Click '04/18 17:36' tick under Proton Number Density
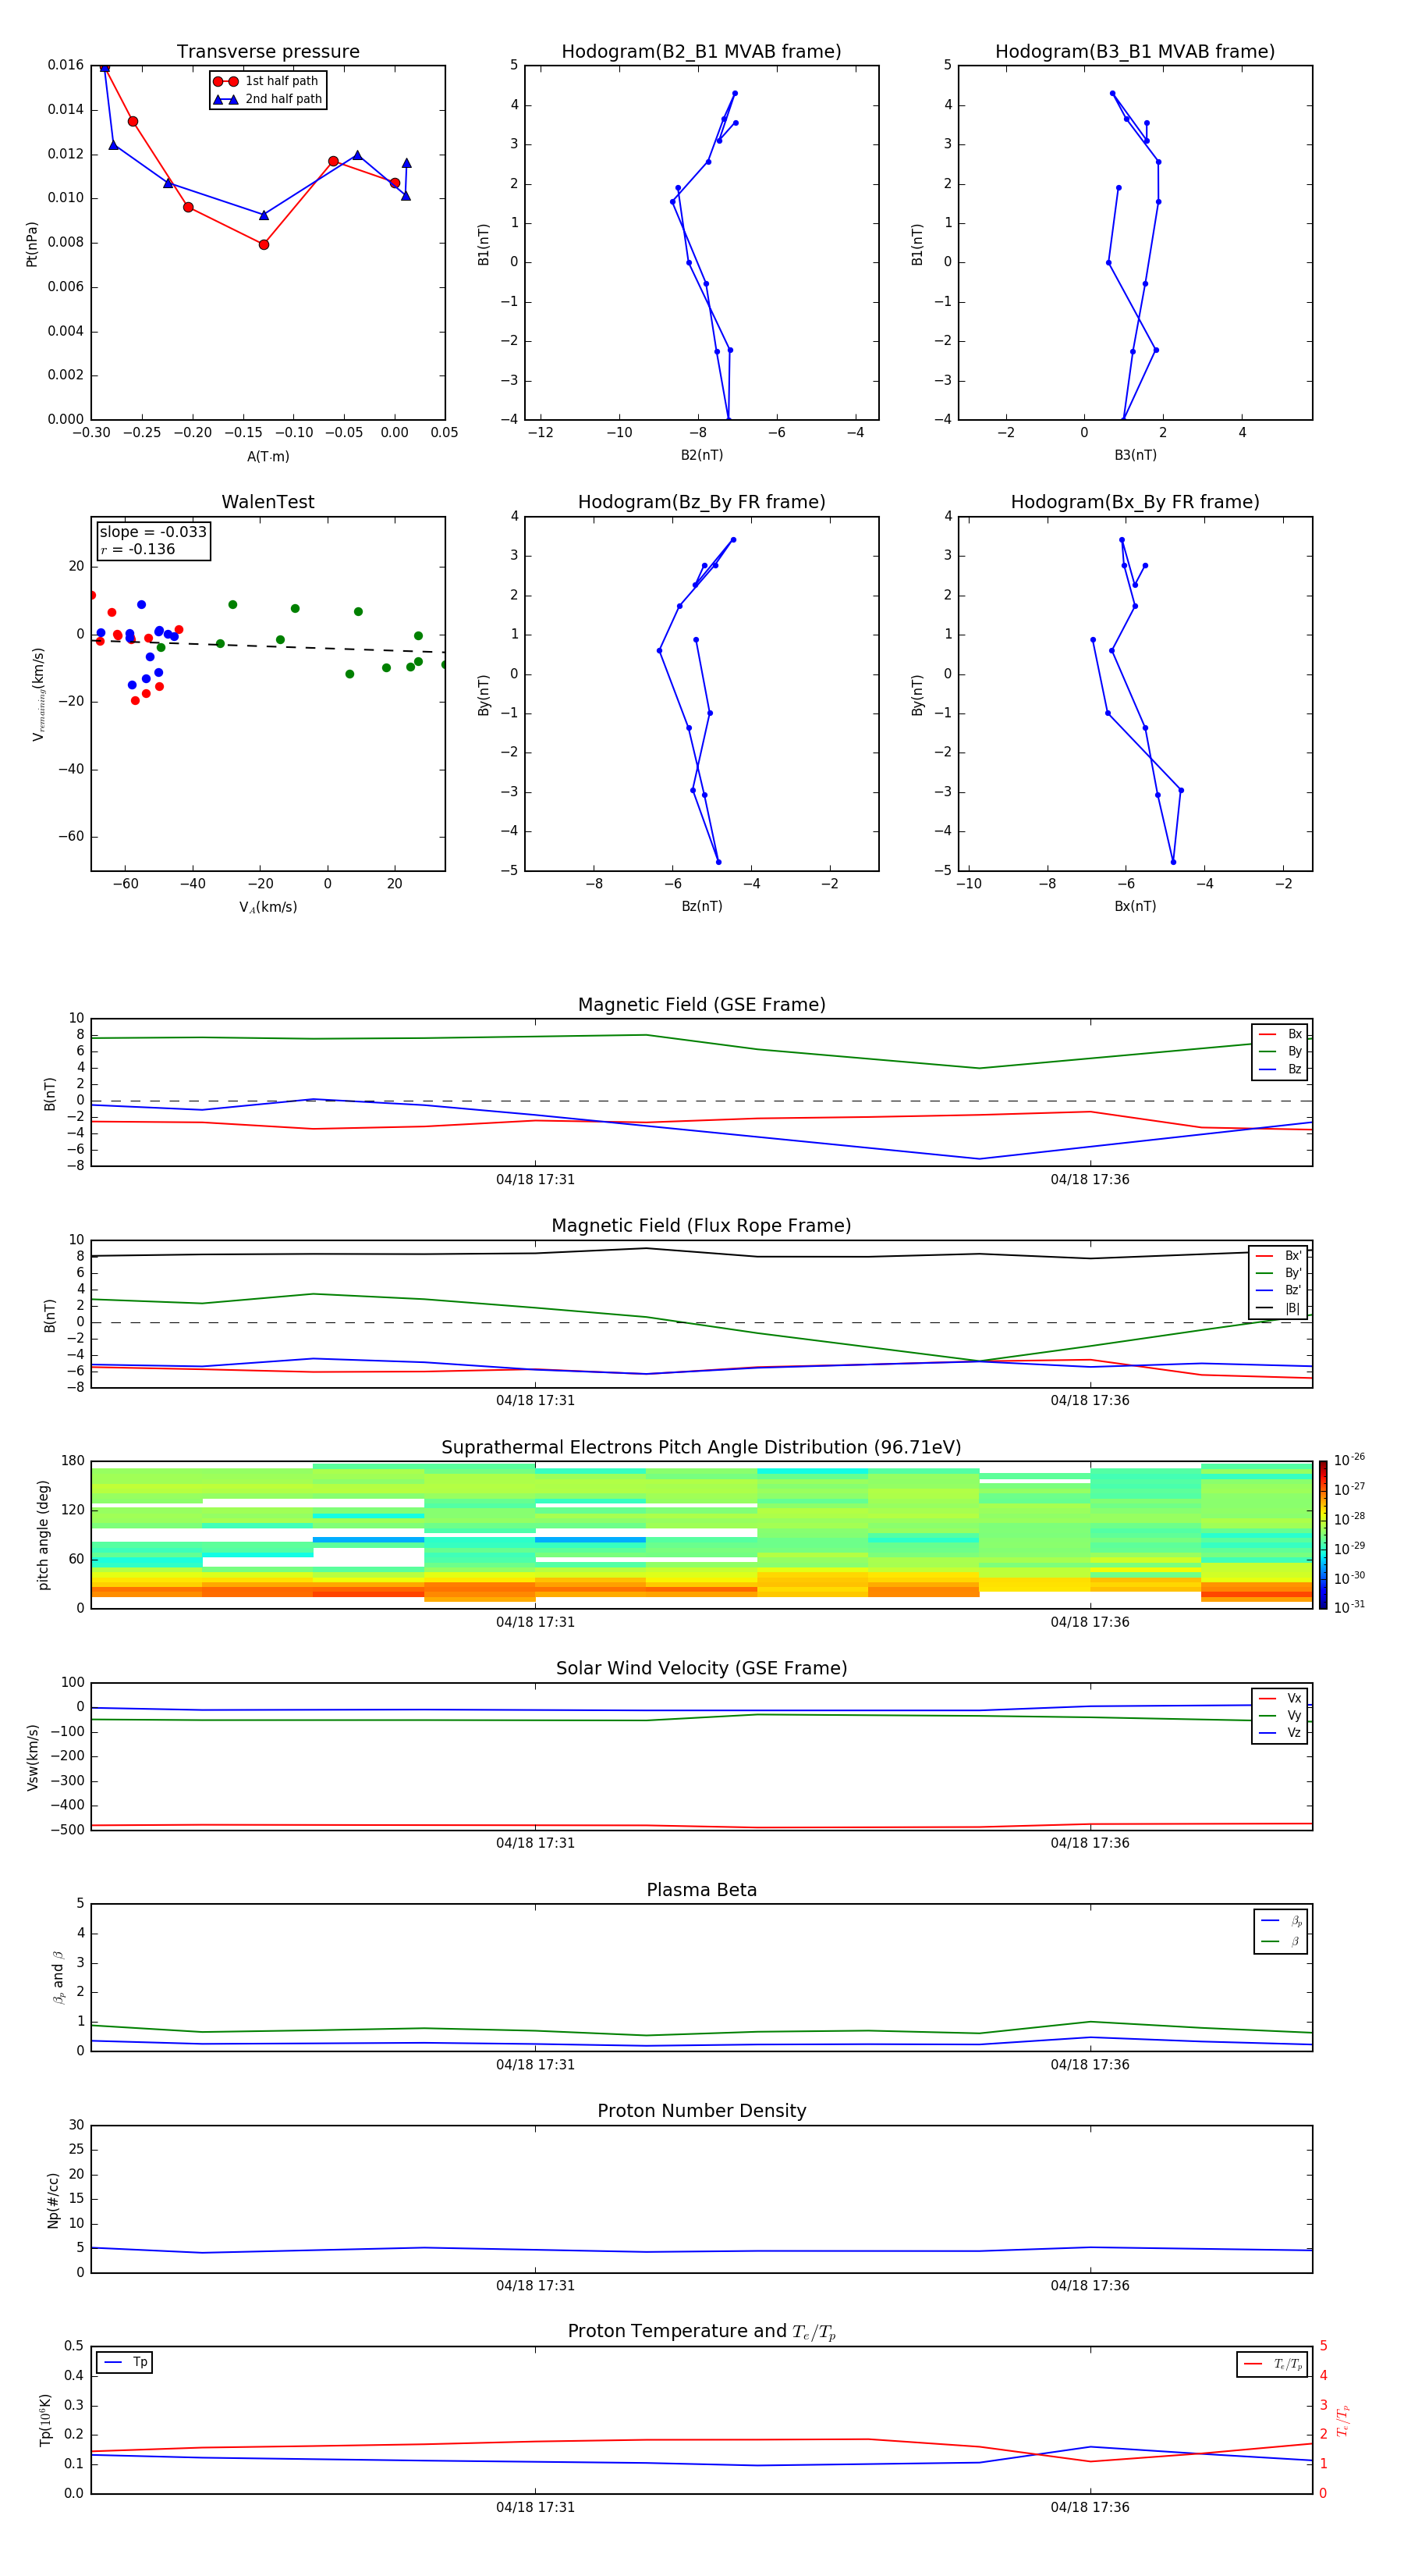The width and height of the screenshot is (1404, 2576). click(1089, 2285)
